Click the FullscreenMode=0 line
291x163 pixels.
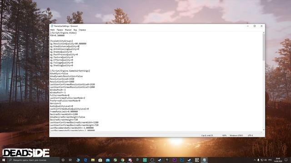(60, 95)
